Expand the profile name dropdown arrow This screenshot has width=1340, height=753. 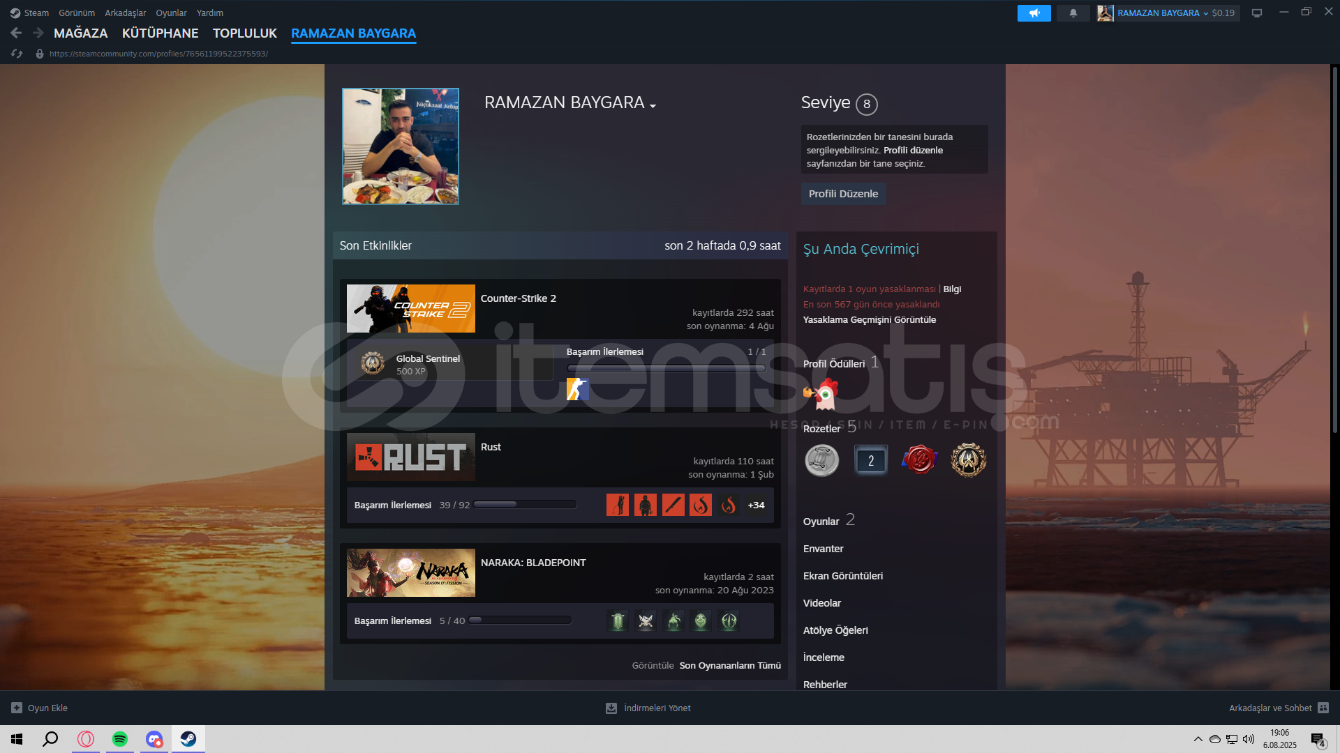point(653,106)
